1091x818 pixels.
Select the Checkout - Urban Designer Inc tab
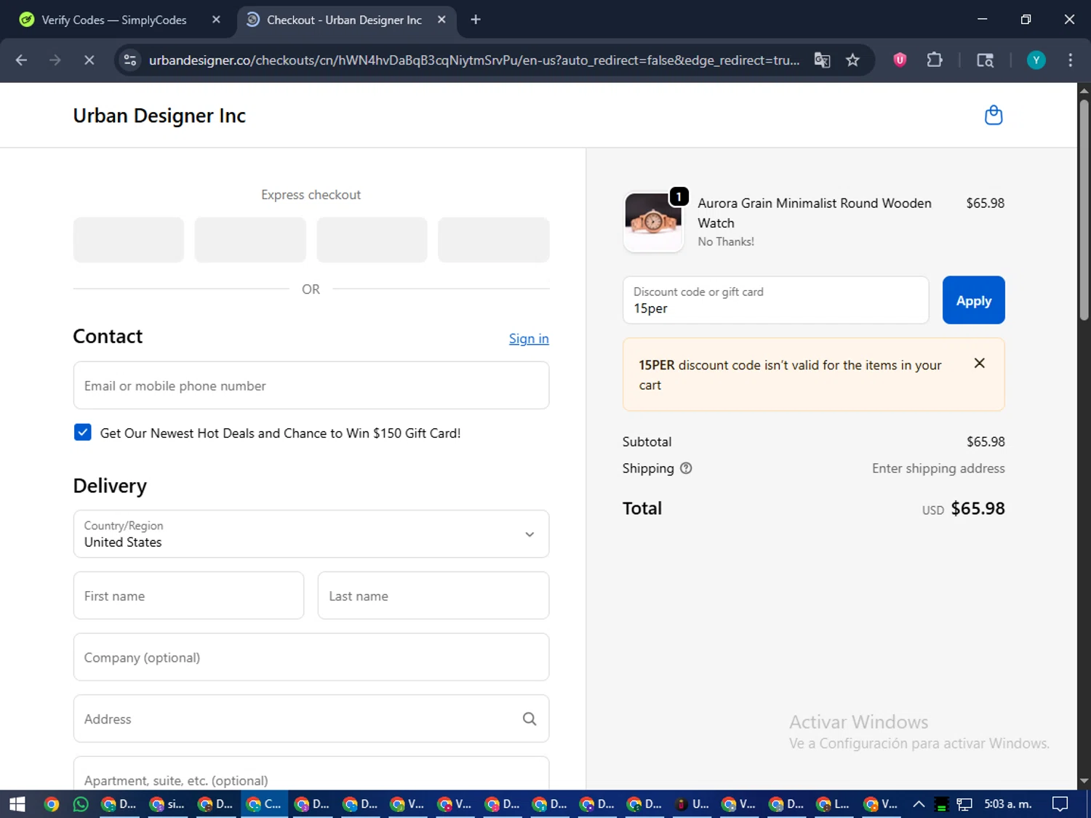click(x=346, y=20)
